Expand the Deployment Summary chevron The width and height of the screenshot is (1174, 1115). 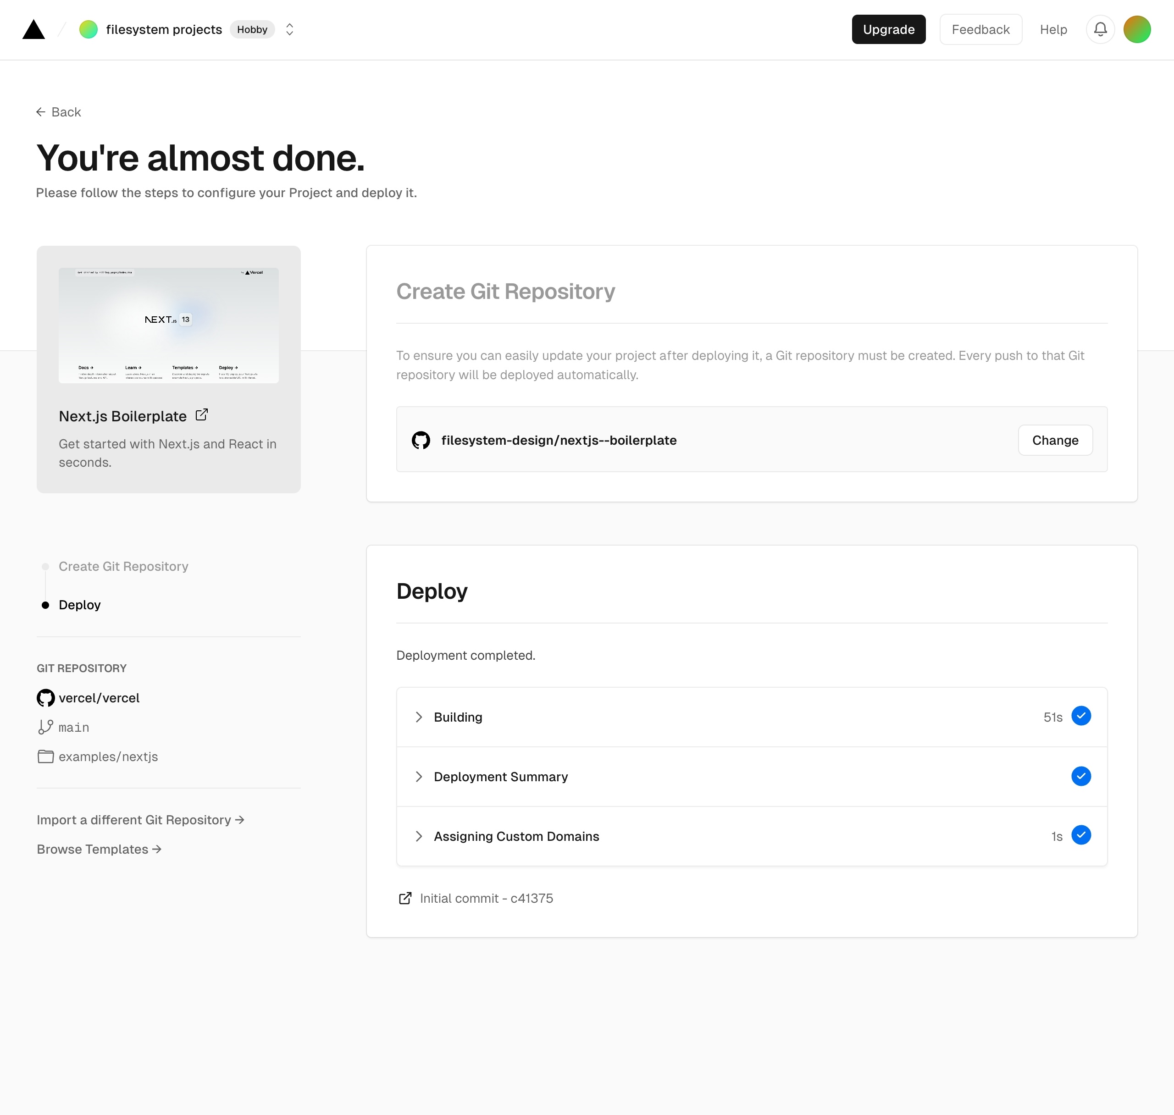(x=419, y=776)
